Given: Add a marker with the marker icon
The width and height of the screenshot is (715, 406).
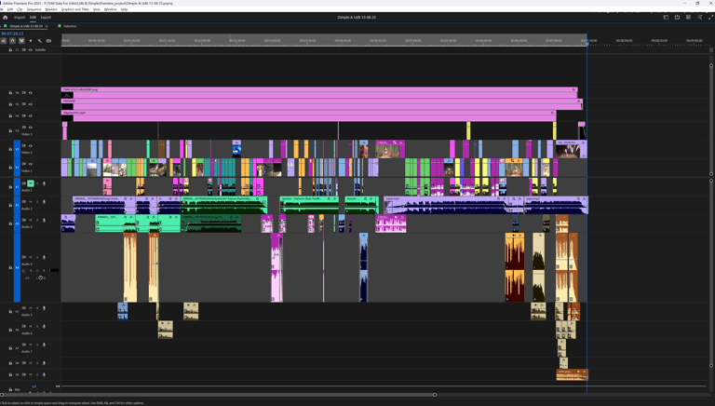Looking at the screenshot, I should tap(31, 41).
